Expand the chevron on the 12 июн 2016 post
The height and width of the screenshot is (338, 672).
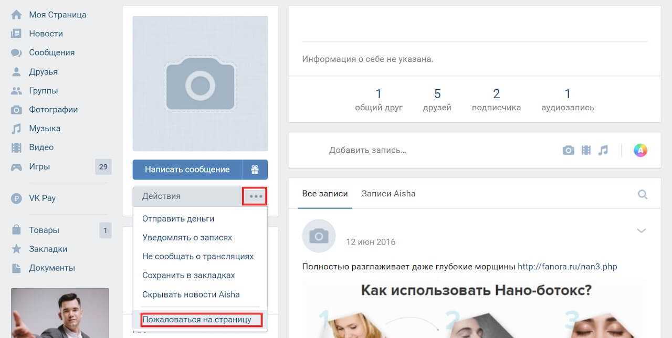tap(641, 230)
